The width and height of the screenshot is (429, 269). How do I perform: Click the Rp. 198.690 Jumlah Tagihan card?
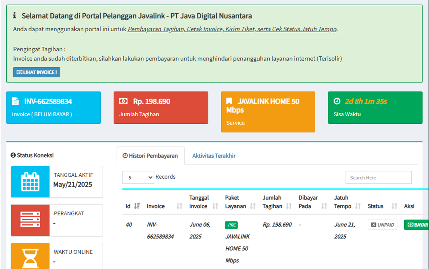click(161, 108)
